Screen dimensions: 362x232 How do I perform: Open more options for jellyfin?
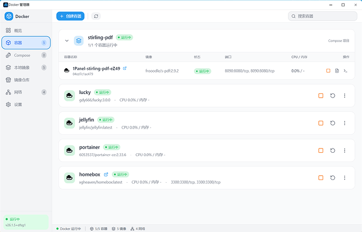coord(345,123)
